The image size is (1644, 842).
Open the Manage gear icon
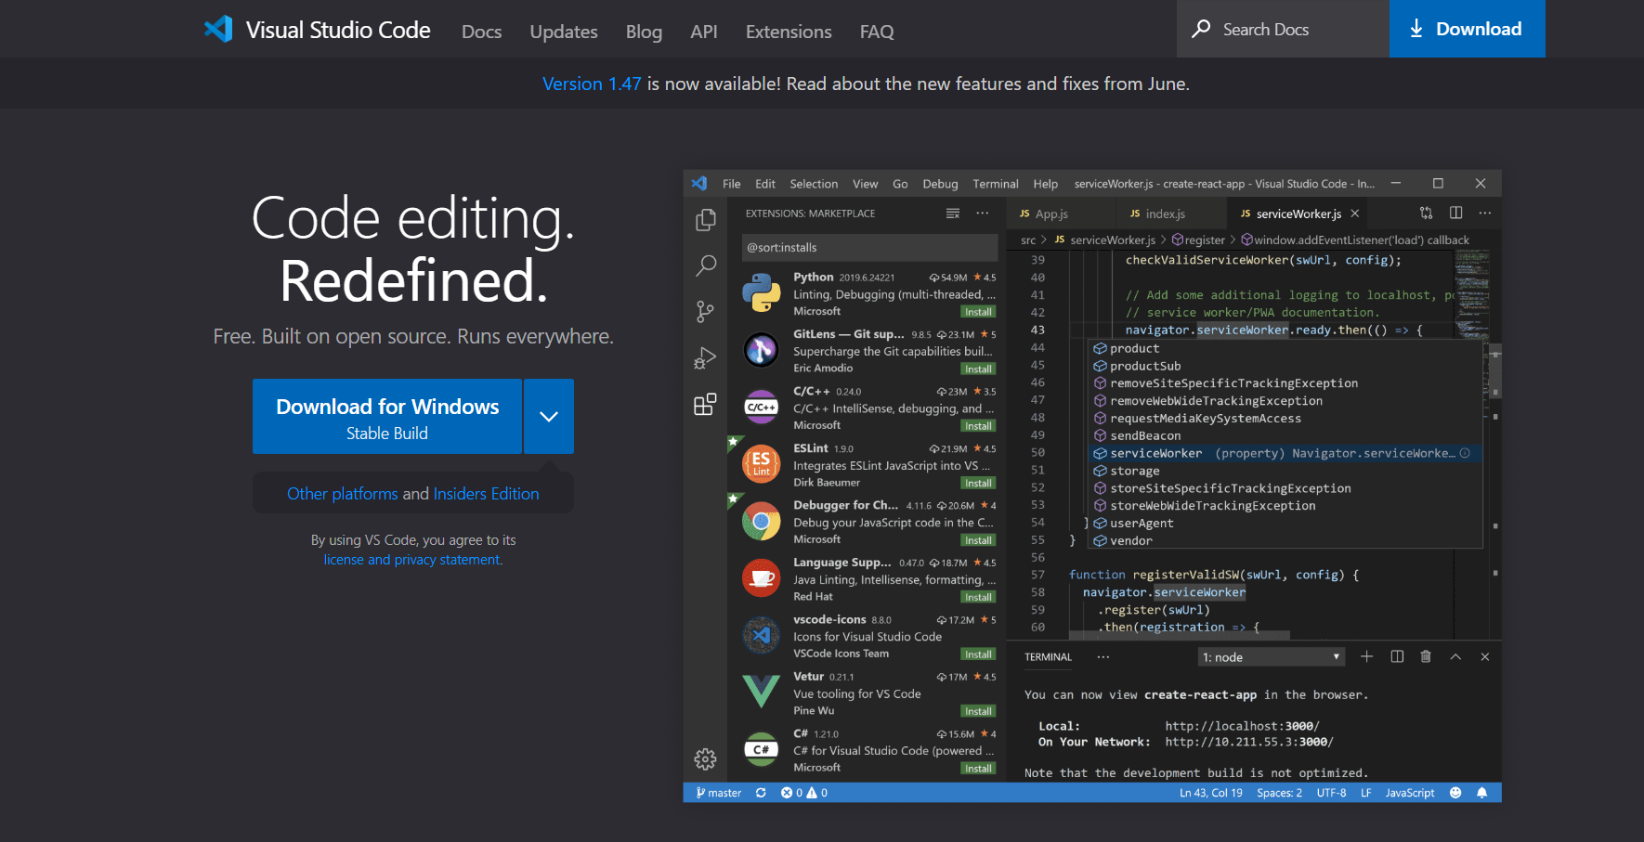coord(706,759)
